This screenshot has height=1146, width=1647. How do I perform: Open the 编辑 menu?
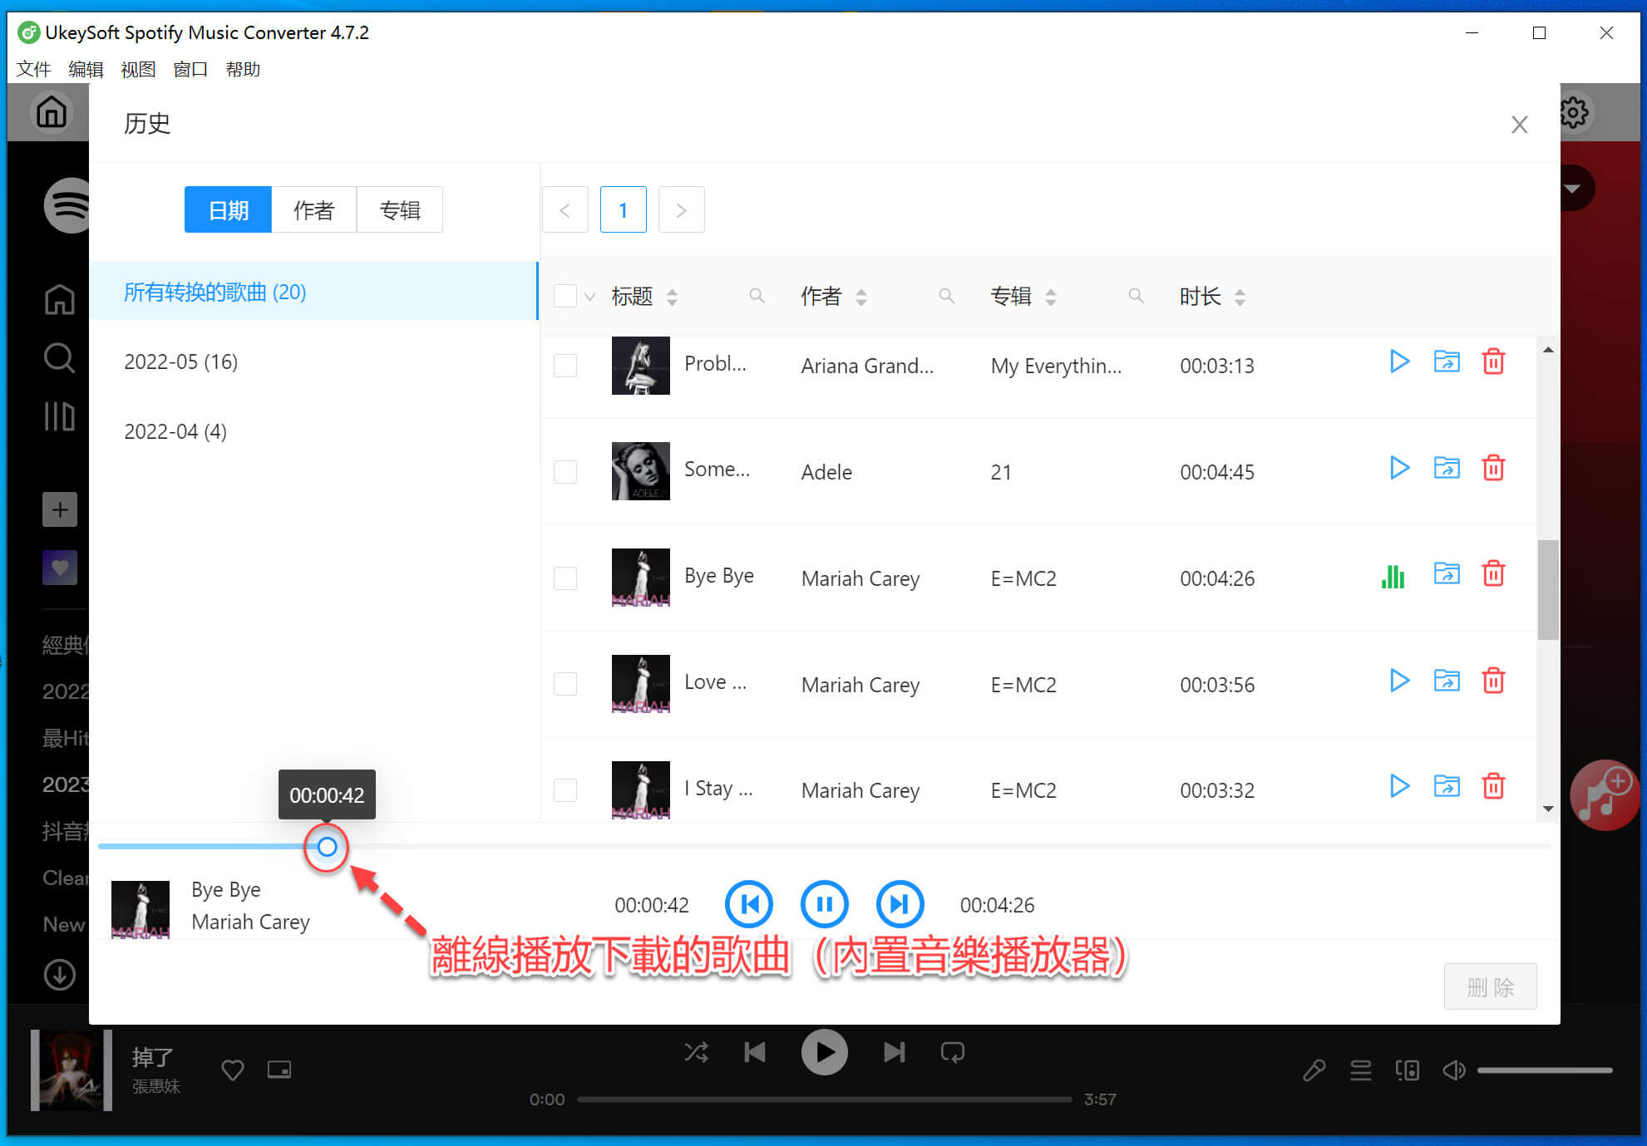coord(86,69)
